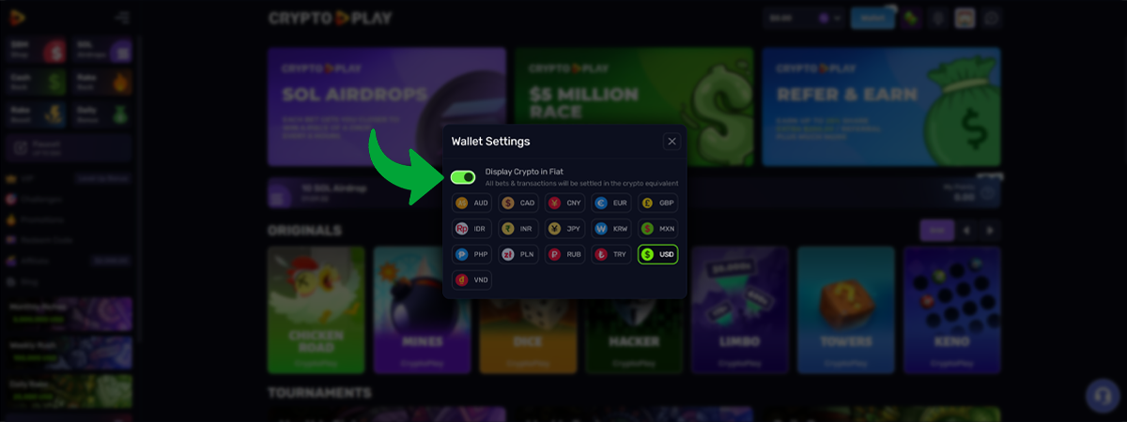Viewport: 1127px width, 422px height.
Task: Open the Chicken Road game thumbnail
Action: point(316,310)
